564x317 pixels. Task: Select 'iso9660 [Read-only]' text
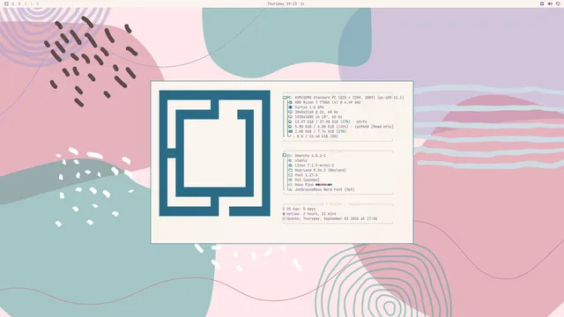tap(374, 127)
